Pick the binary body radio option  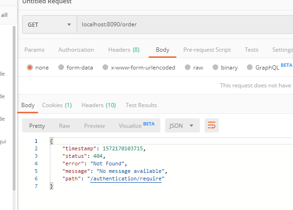(x=215, y=67)
